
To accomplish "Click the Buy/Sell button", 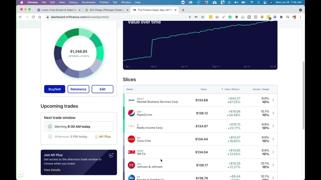I will (x=55, y=89).
